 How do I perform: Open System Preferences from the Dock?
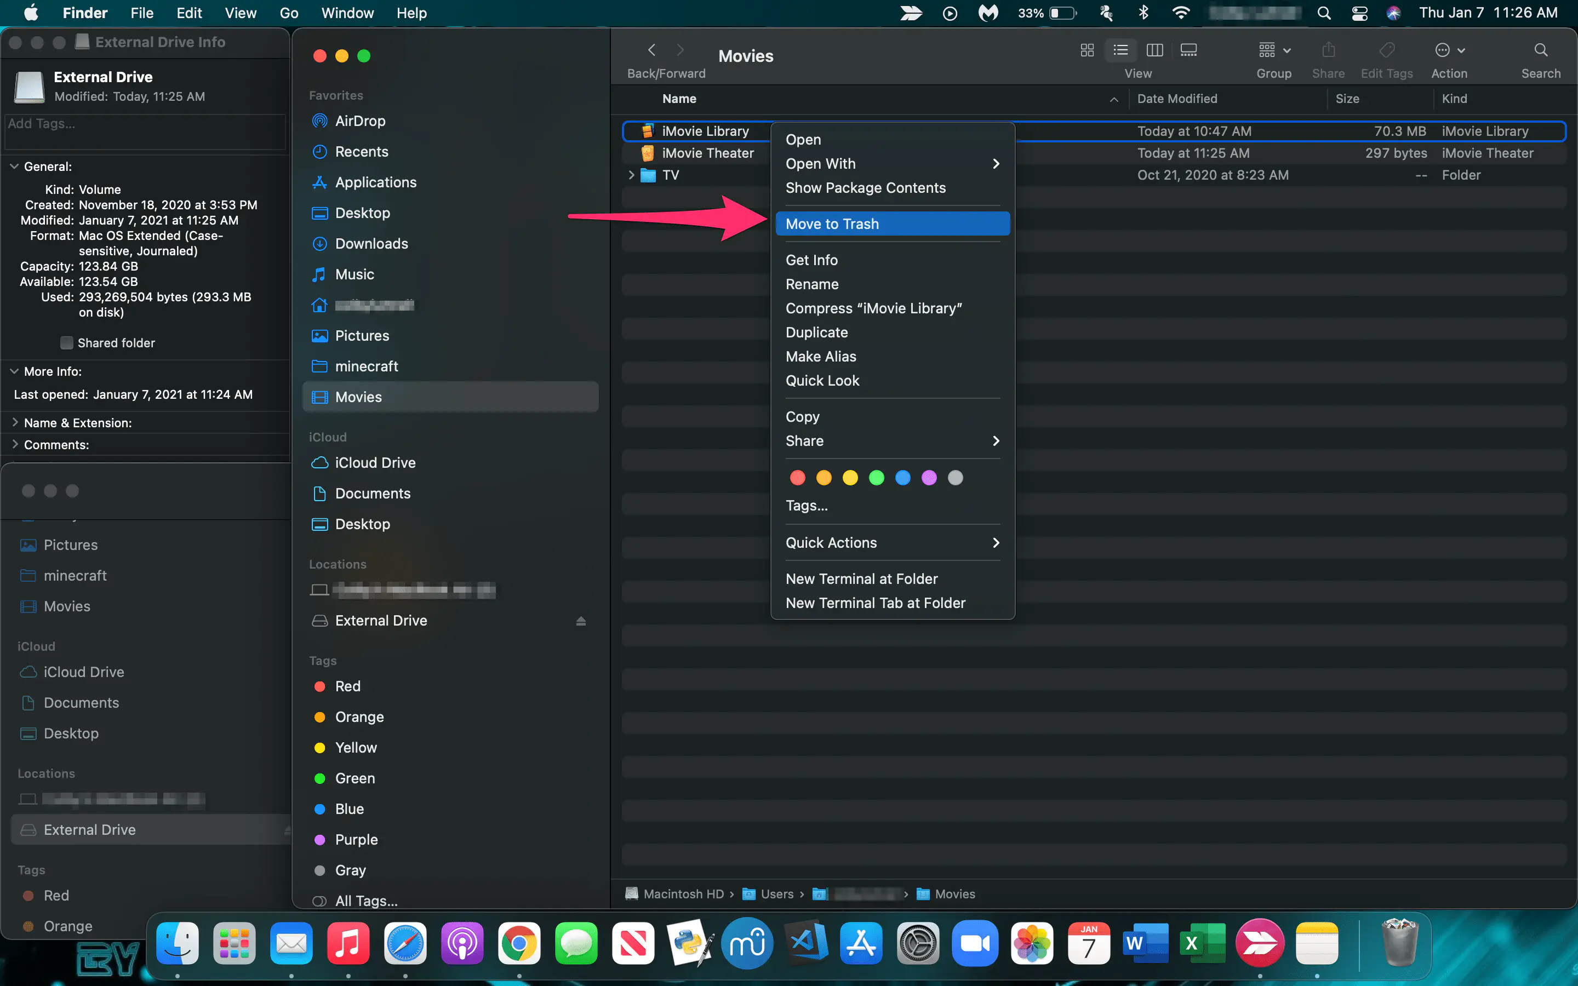[918, 943]
